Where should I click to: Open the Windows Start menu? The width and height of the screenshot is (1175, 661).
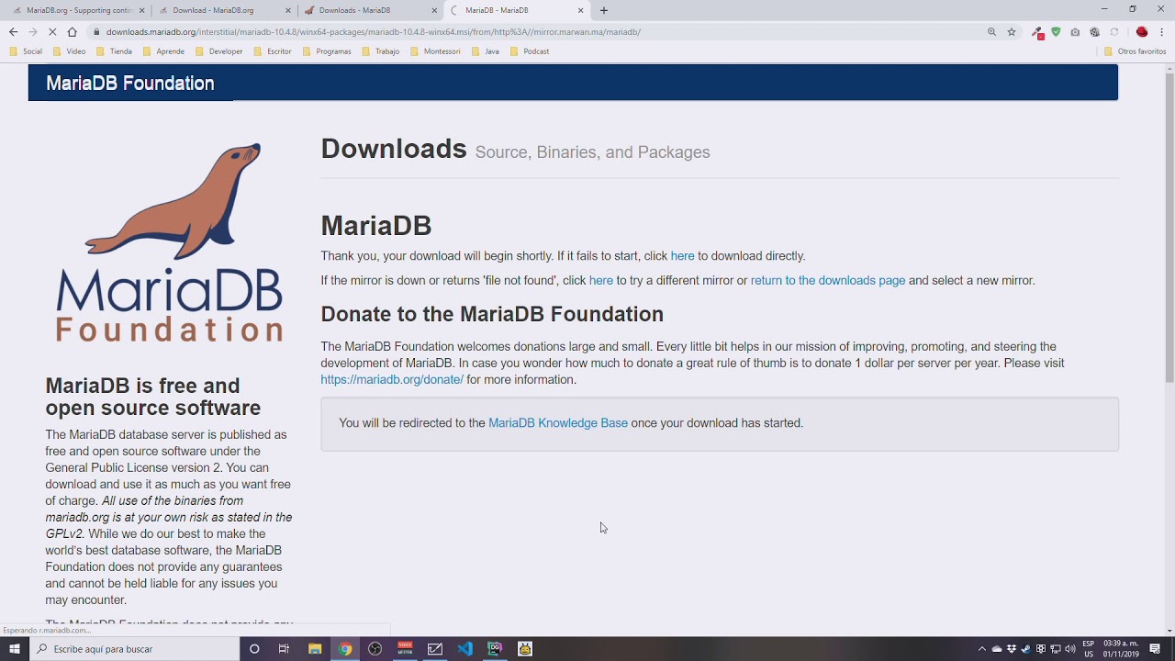14,649
